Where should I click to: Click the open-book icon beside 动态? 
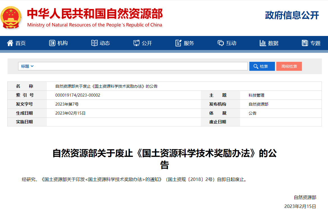click(94, 43)
